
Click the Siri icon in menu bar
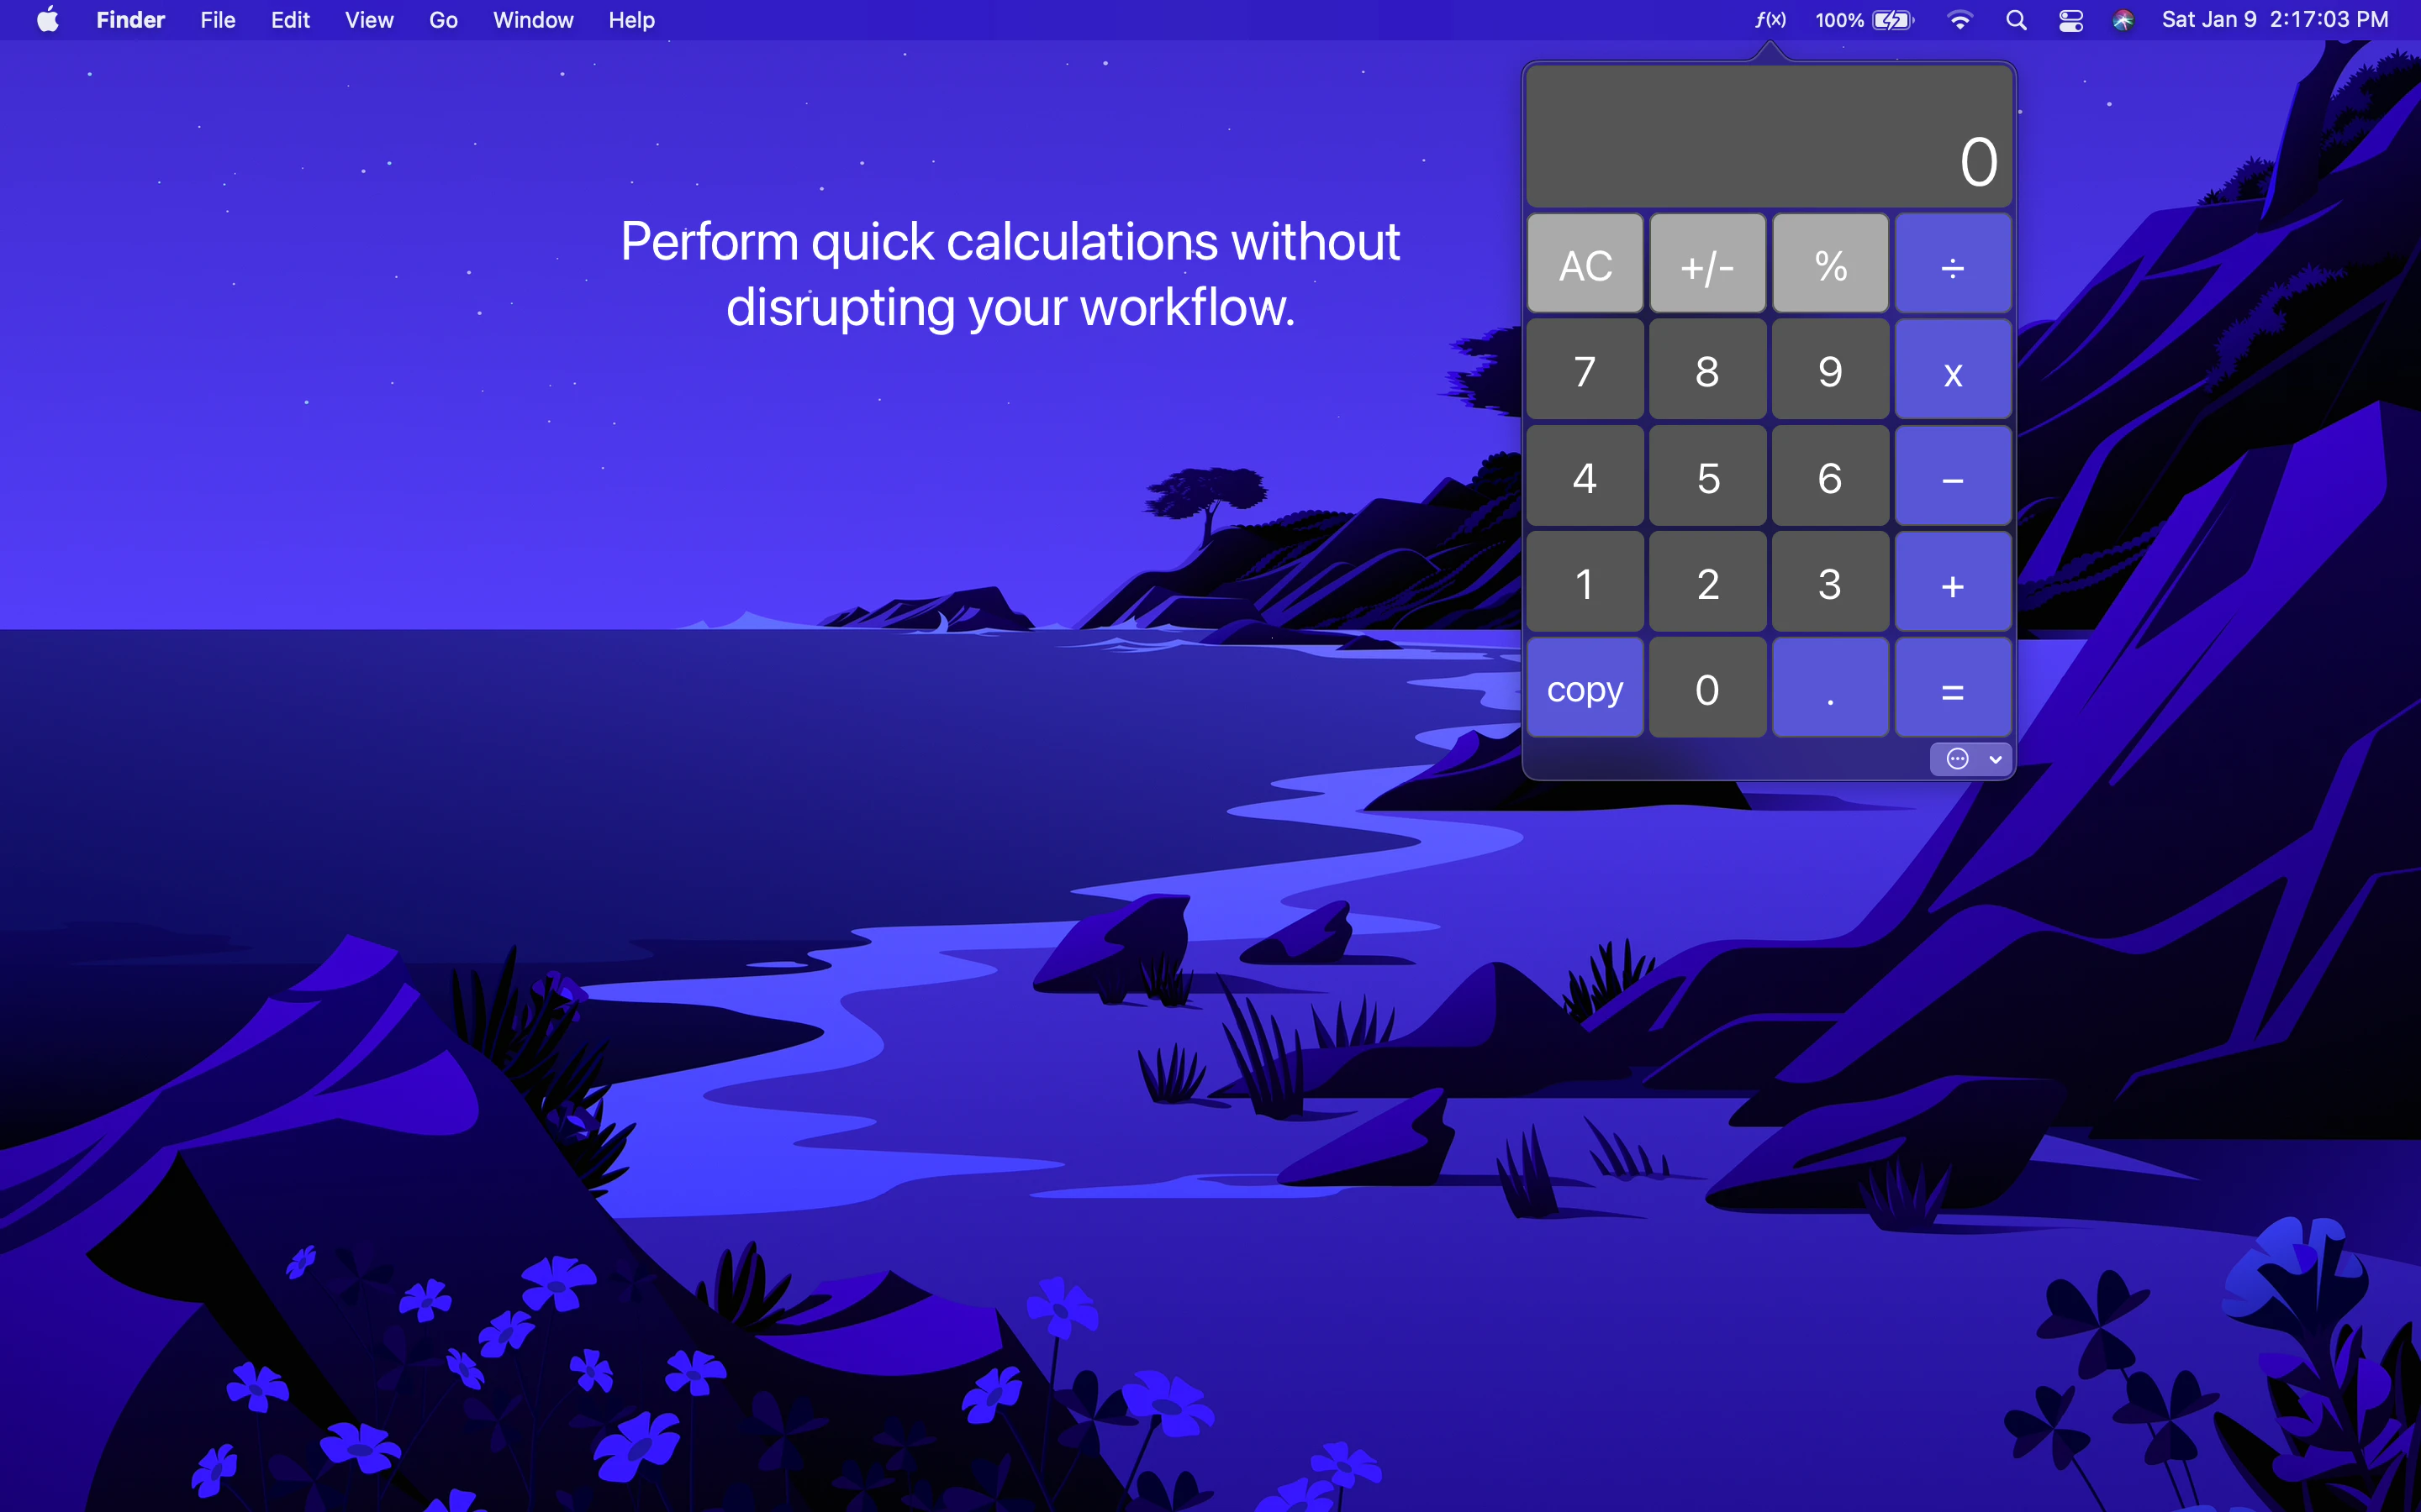coord(2123,20)
